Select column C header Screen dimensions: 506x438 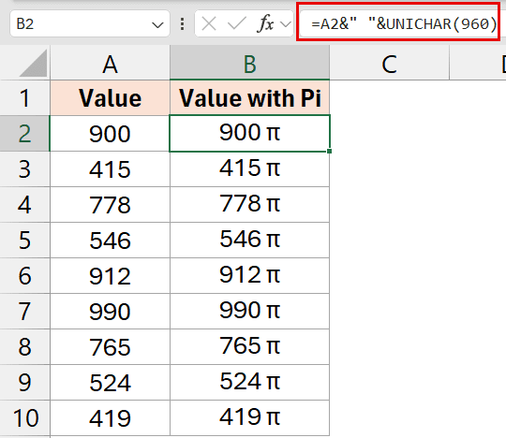(389, 63)
